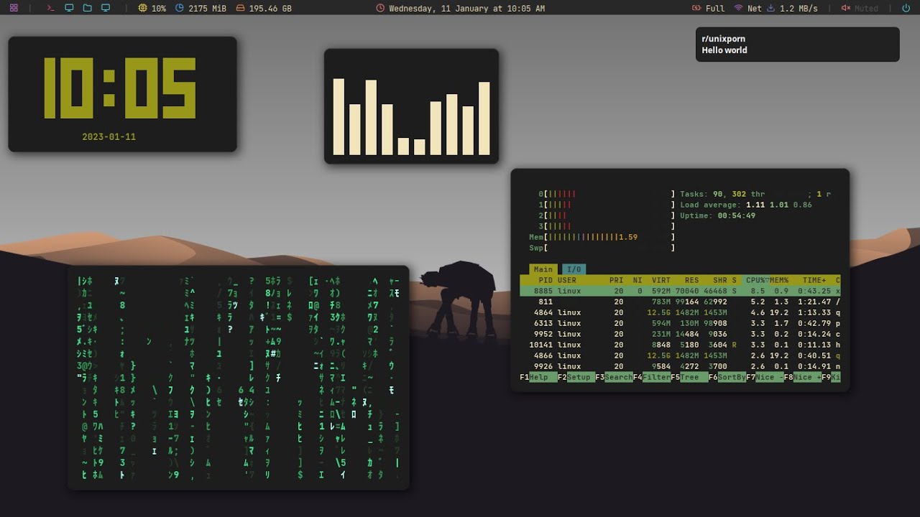
Task: Toggle F5 Tree view in htop
Action: coord(689,377)
